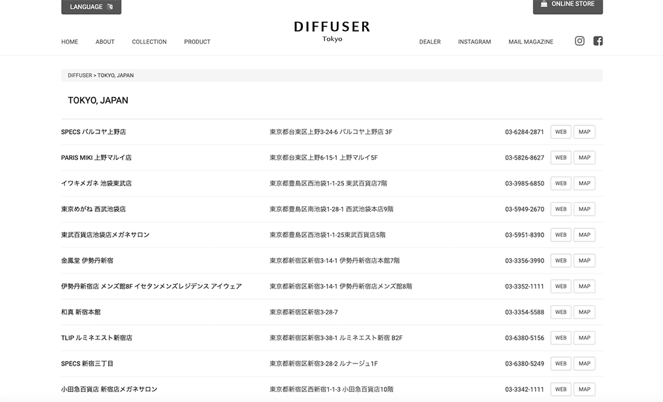The width and height of the screenshot is (663, 402).
Task: Select store name TLIP ルミネエスト新宿店
Action: [x=96, y=338]
